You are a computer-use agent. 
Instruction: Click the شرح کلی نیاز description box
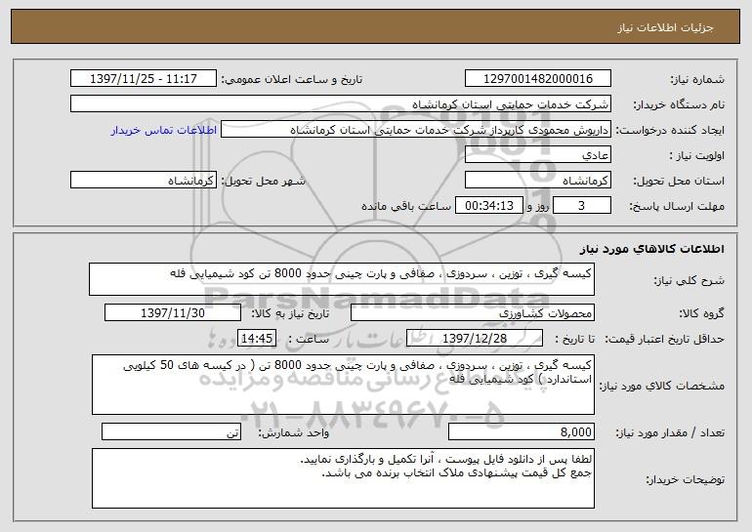(x=342, y=279)
